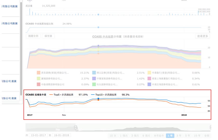Click the CCASS 持股比例 line dot

coord(98,27)
